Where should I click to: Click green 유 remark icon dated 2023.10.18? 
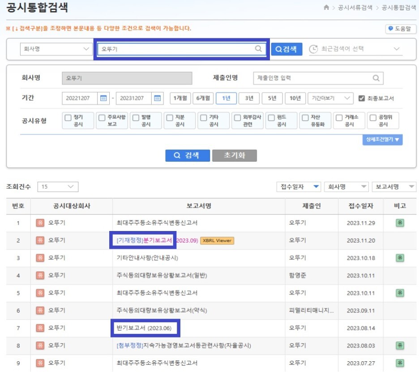(x=400, y=257)
